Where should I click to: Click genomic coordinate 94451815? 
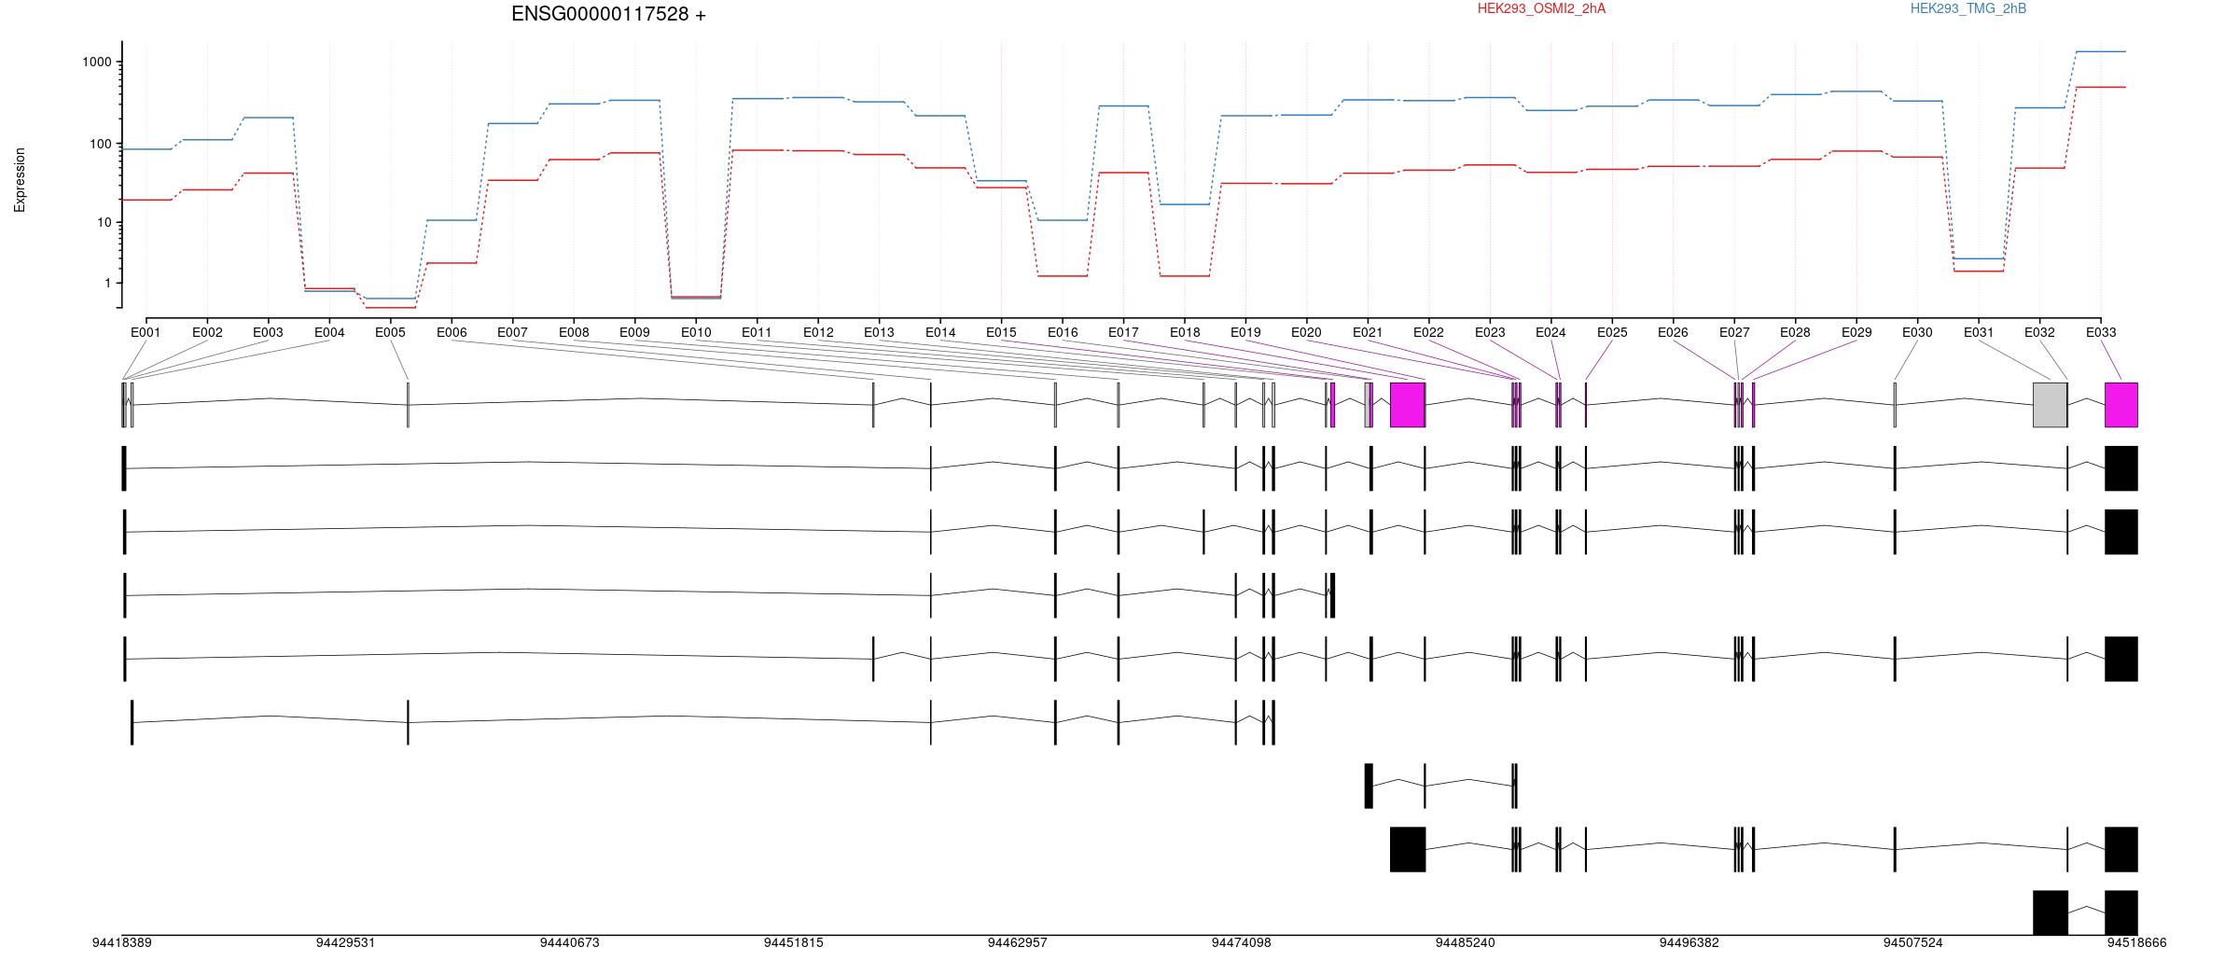click(x=794, y=943)
